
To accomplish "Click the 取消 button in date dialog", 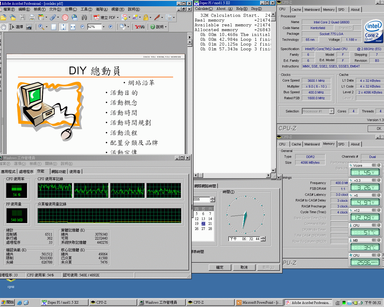I will (x=244, y=267).
